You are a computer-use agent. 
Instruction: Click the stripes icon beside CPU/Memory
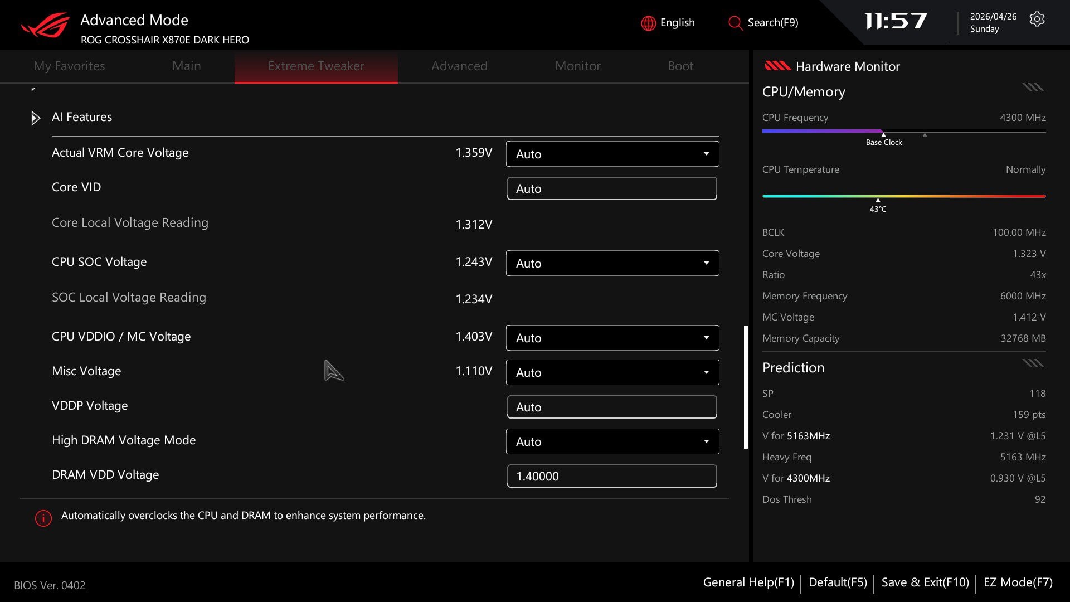1033,88
